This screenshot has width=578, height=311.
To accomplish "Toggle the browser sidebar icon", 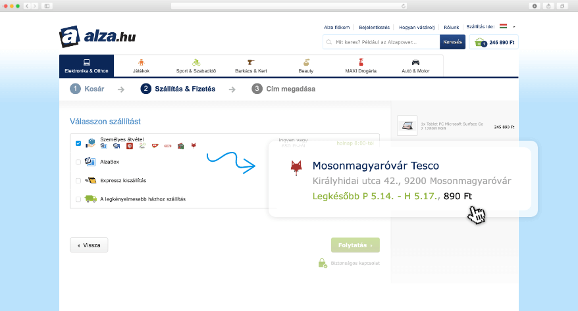I will click(47, 6).
